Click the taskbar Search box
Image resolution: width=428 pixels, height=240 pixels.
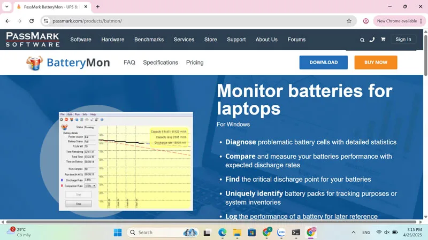(x=163, y=233)
